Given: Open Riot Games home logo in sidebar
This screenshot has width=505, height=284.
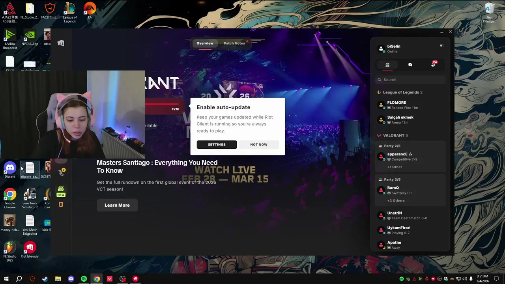Looking at the screenshot, I should pyautogui.click(x=61, y=43).
